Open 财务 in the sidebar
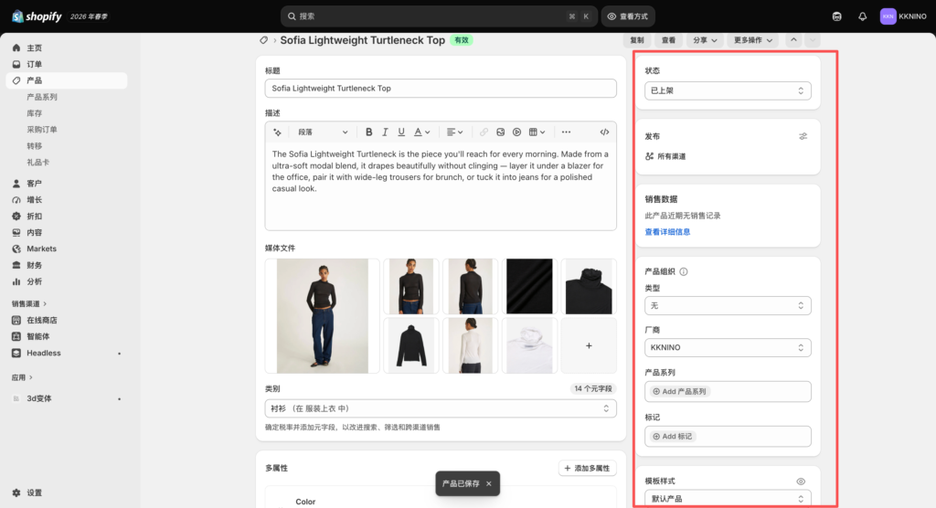This screenshot has width=936, height=508. (x=66, y=265)
